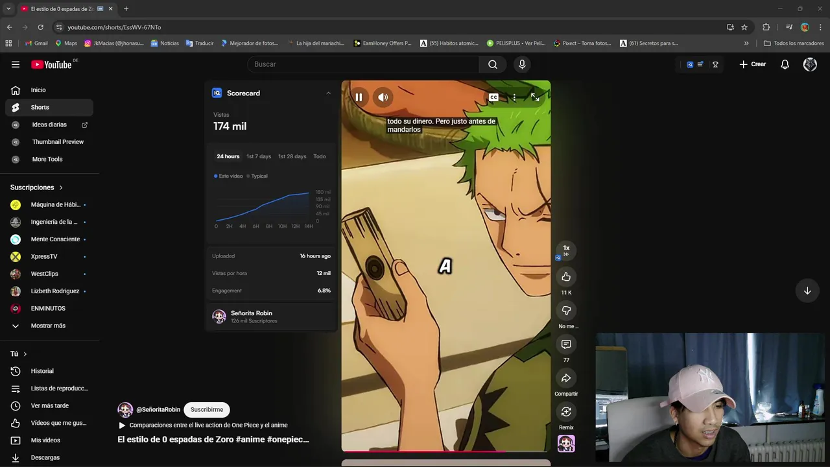830x467 pixels.
Task: Like the Short with thumbs up
Action: tap(566, 277)
